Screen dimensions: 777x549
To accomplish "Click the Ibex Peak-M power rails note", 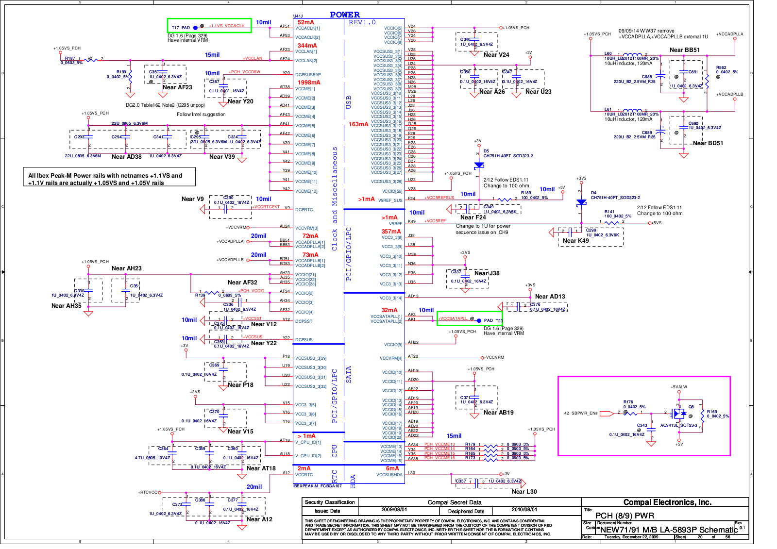I will tap(109, 177).
